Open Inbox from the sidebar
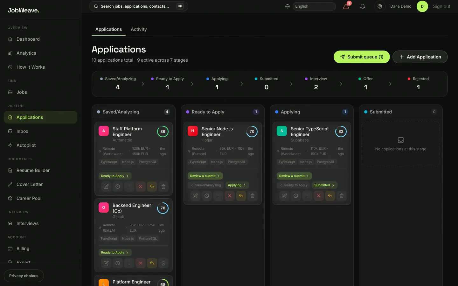Image resolution: width=458 pixels, height=286 pixels. pyautogui.click(x=40, y=131)
